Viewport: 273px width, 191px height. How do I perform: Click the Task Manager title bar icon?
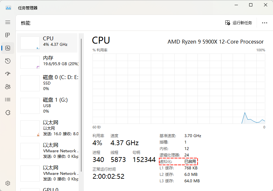coord(8,7)
